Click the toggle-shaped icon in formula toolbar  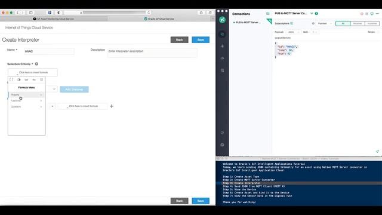[x=19, y=79]
